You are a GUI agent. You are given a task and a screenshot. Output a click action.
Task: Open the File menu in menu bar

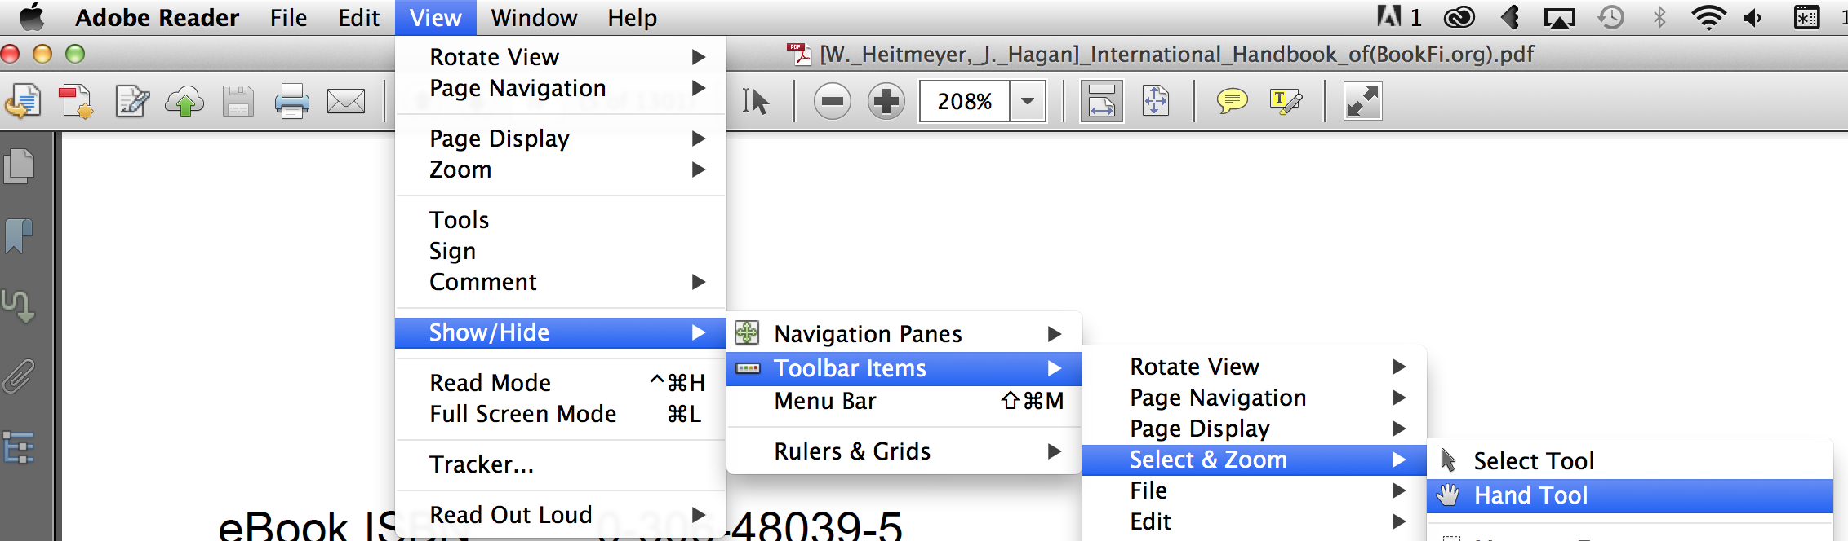tap(289, 18)
